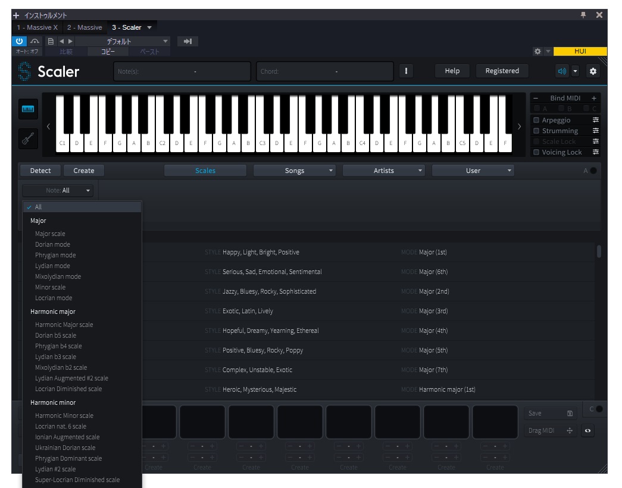Click the Save chord set icon
Viewport: 622px width, 488px height.
tap(570, 413)
